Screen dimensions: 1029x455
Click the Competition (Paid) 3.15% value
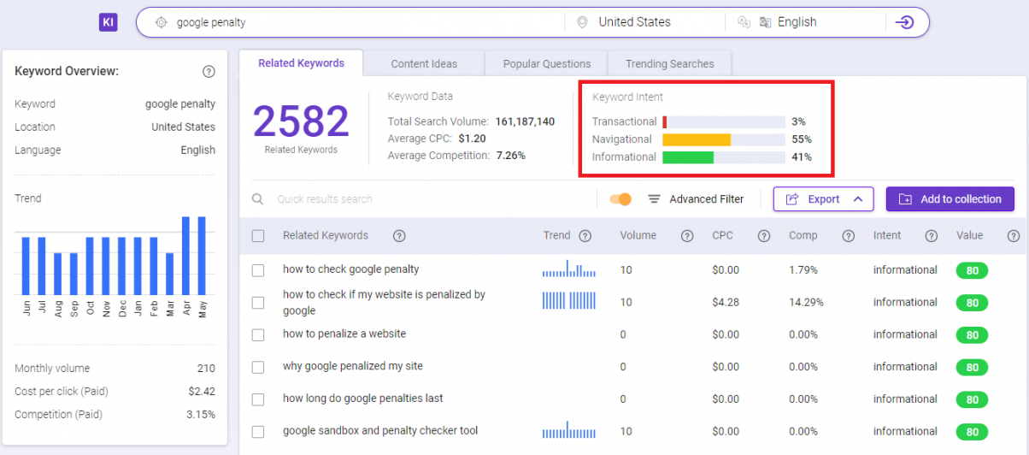(201, 415)
